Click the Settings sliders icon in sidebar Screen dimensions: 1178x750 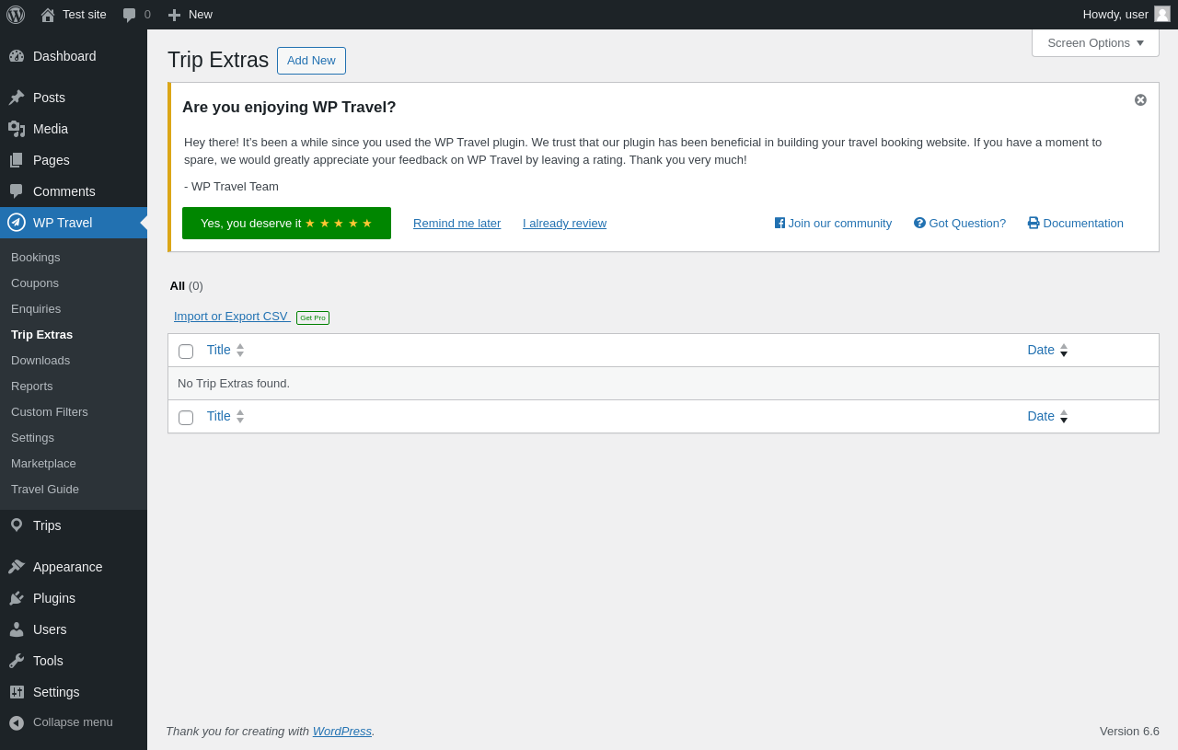pyautogui.click(x=17, y=692)
